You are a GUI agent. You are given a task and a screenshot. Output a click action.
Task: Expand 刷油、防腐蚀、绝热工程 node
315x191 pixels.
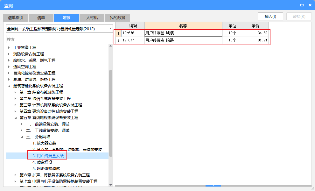point(9,79)
